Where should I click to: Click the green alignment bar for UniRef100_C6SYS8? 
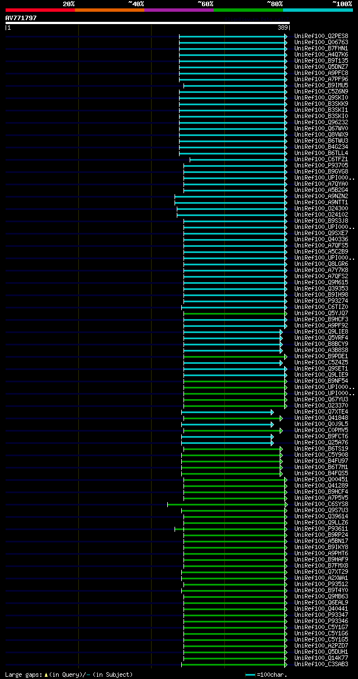227,504
